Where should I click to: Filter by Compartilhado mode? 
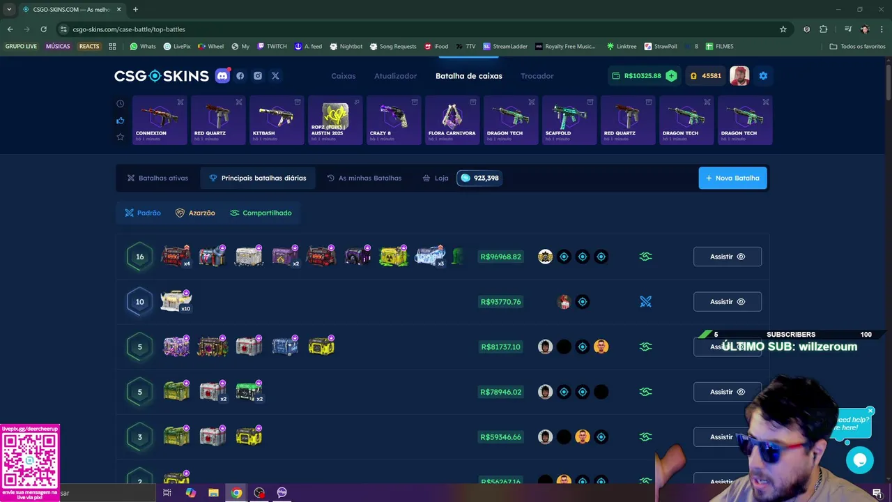(x=261, y=213)
